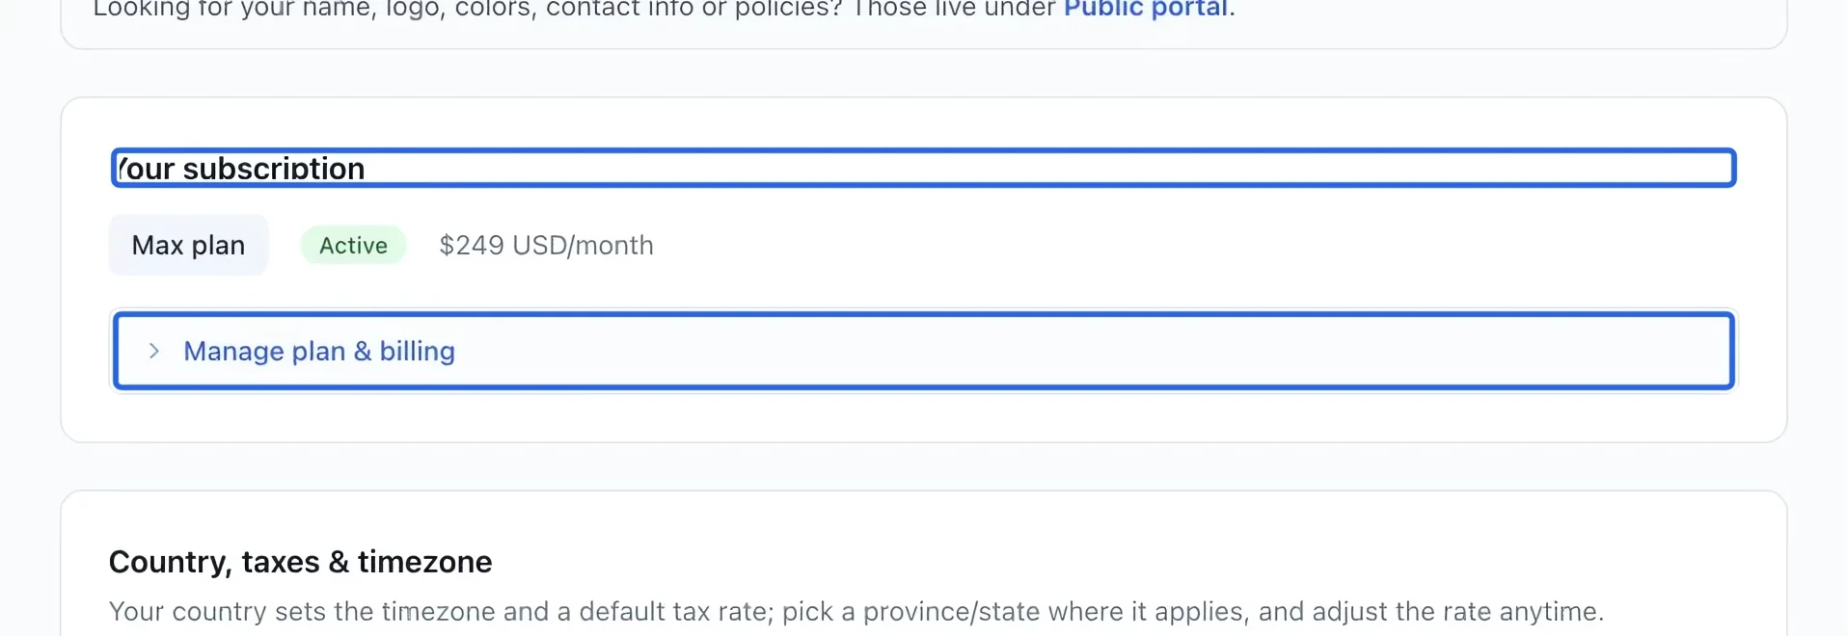
Task: Click the Your subscription heading
Action: [x=239, y=169]
